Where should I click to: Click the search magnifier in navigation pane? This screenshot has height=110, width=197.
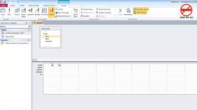pyautogui.click(x=30, y=27)
